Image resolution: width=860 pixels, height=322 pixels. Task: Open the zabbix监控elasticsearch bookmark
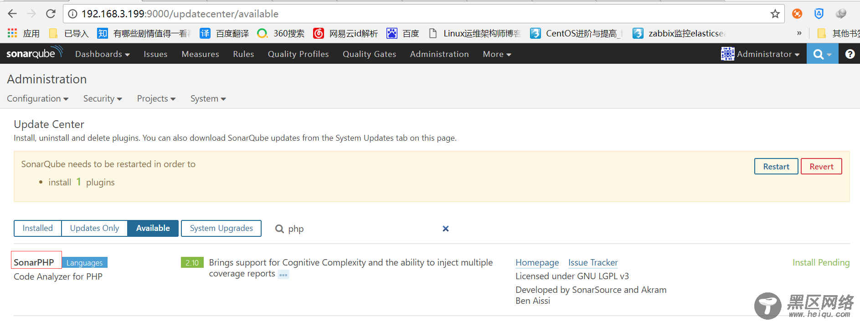pyautogui.click(x=680, y=33)
